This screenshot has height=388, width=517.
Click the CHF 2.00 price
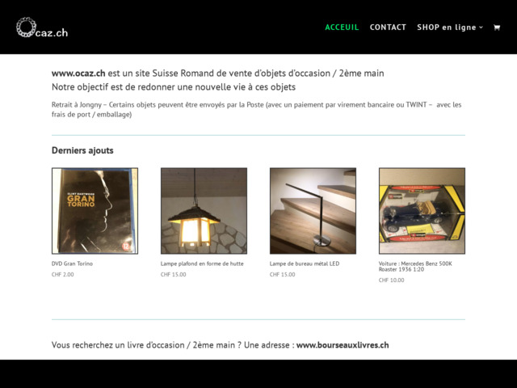point(63,275)
